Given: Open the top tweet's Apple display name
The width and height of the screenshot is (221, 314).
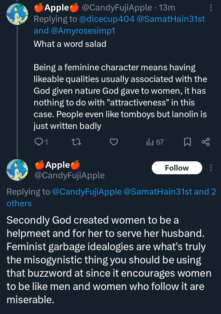Looking at the screenshot, I should [57, 7].
